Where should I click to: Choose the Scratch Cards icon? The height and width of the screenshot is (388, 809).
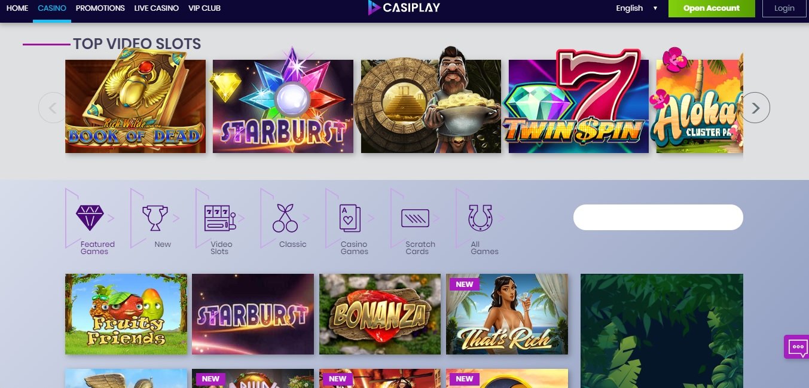coord(415,218)
